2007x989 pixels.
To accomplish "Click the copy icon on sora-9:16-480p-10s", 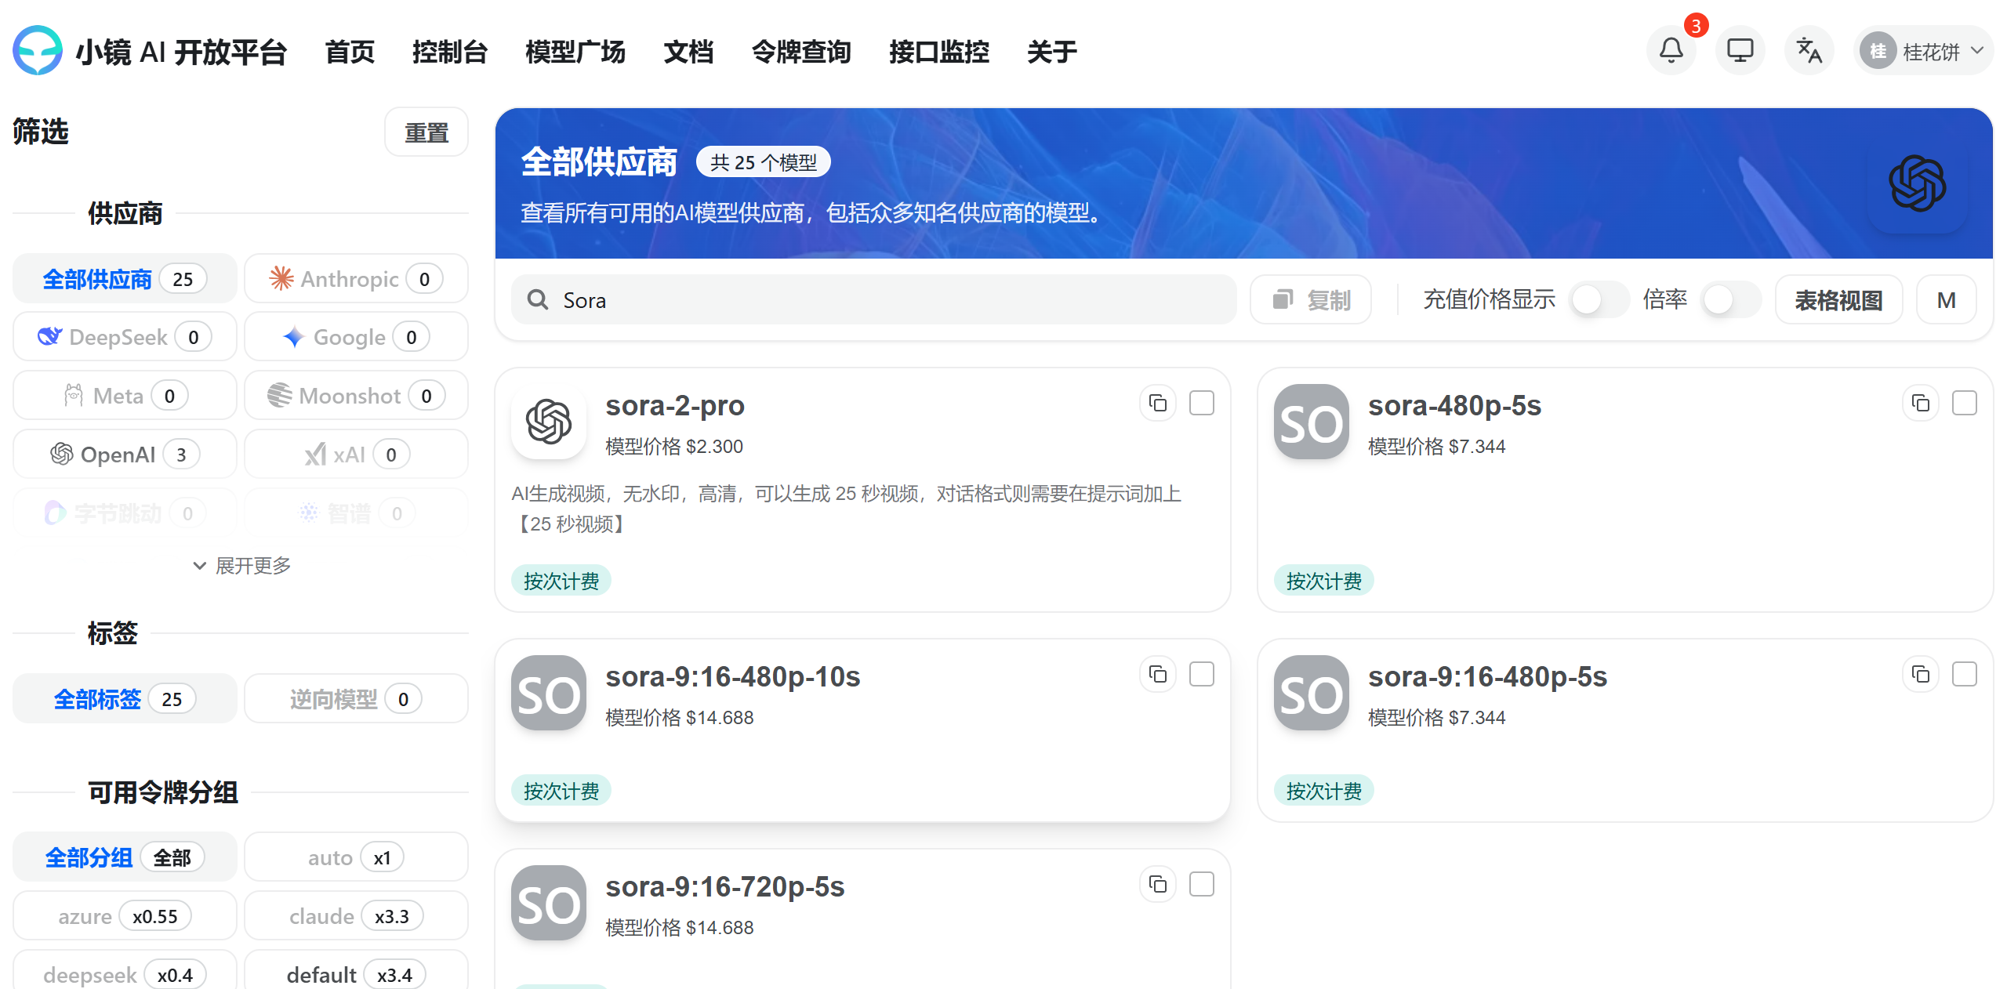I will point(1157,675).
